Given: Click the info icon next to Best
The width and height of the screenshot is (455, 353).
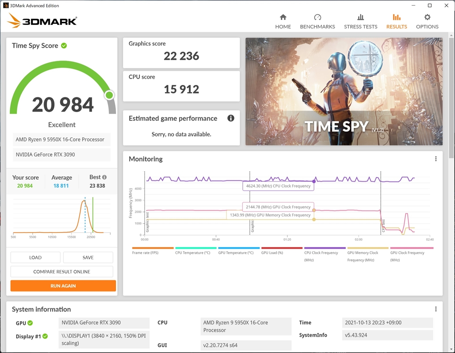Looking at the screenshot, I should click(x=104, y=177).
